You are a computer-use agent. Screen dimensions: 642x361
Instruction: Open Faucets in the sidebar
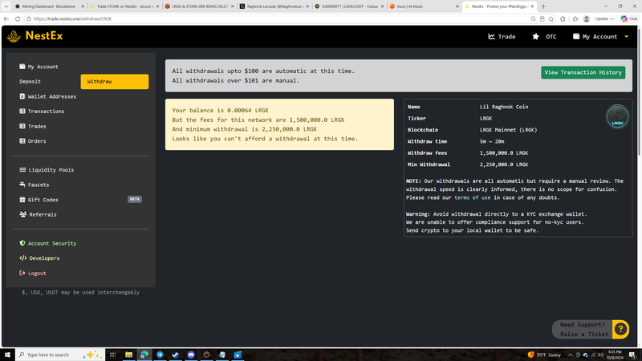coord(35,185)
